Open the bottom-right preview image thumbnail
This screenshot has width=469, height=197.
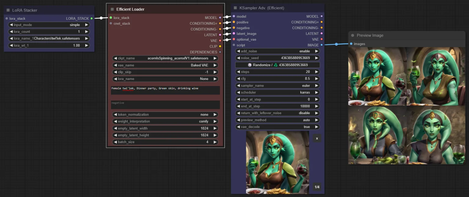click(x=436, y=135)
